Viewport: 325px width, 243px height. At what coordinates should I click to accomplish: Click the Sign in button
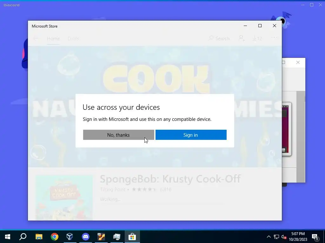pyautogui.click(x=191, y=135)
